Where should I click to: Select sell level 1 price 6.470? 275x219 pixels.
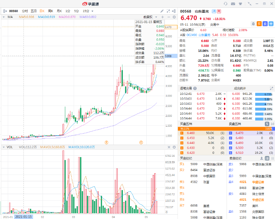click(239, 133)
